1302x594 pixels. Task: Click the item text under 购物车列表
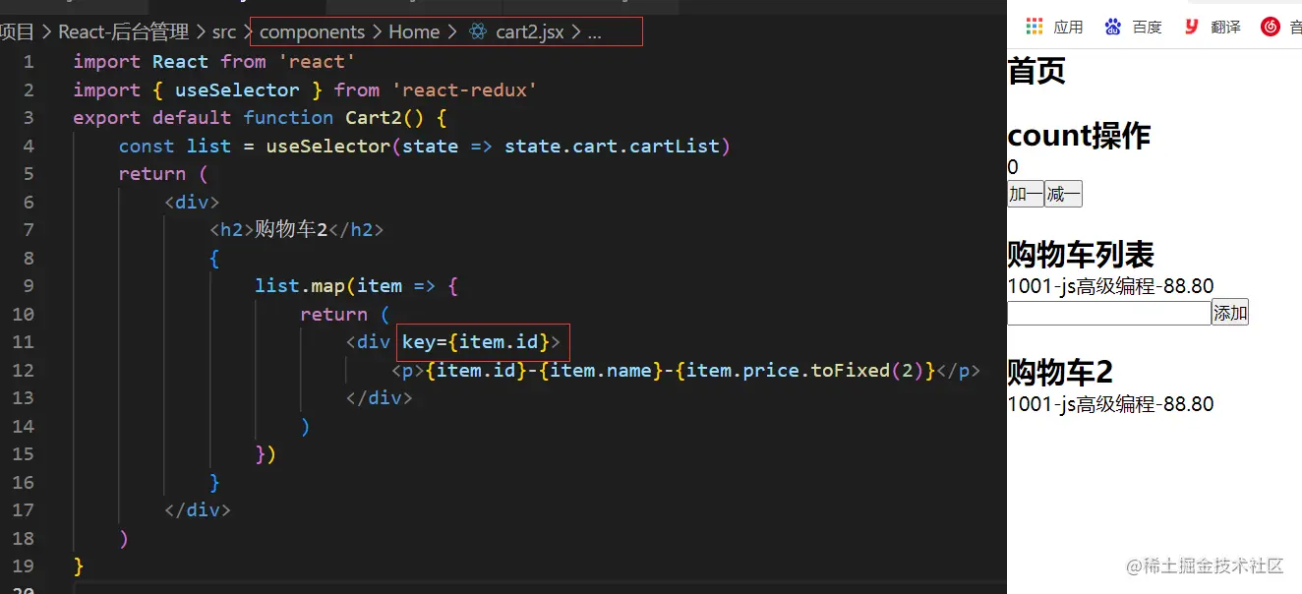pos(1110,286)
